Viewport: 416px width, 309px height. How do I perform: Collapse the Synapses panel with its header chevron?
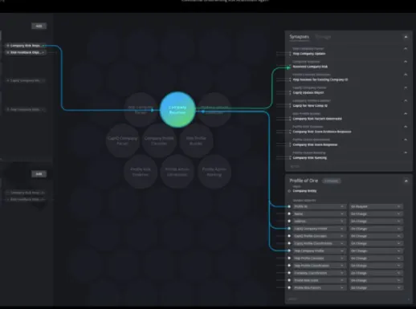click(406, 37)
